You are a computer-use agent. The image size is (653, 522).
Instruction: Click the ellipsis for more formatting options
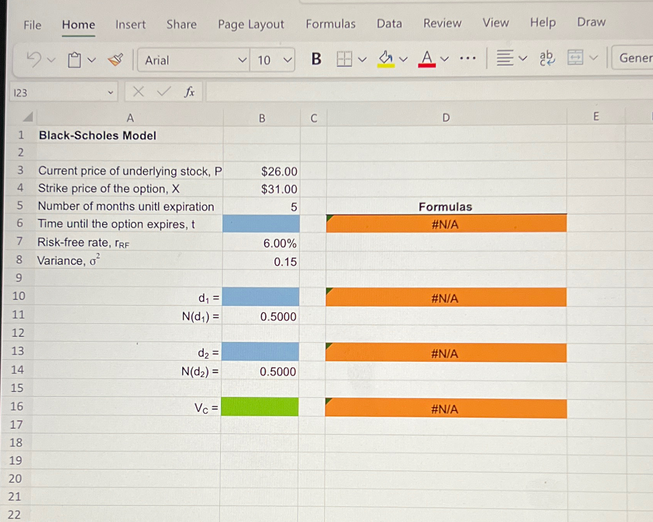coord(469,59)
